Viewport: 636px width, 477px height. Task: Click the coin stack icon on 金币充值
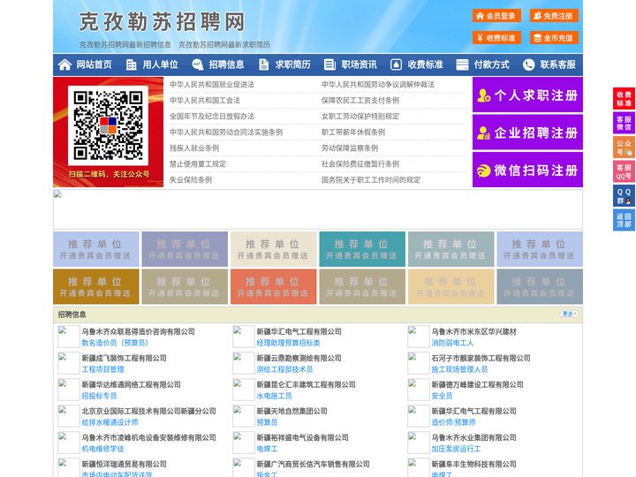pyautogui.click(x=537, y=38)
